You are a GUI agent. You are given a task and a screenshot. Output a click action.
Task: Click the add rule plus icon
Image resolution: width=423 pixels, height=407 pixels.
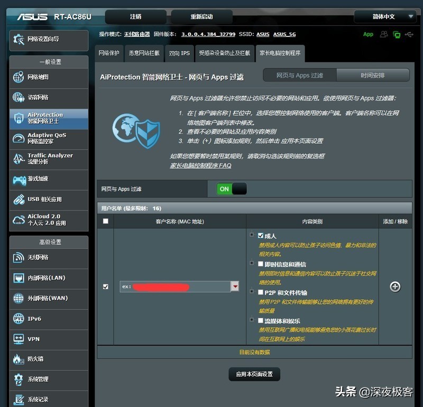(x=395, y=287)
